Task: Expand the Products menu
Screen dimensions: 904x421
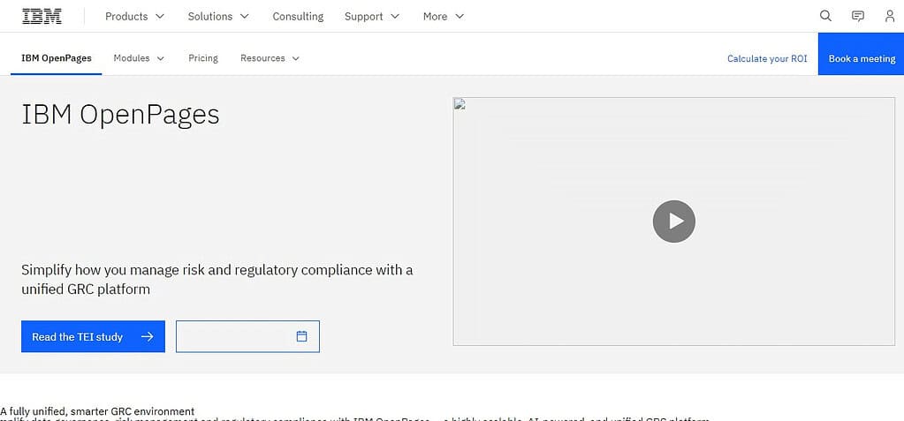Action: (134, 16)
